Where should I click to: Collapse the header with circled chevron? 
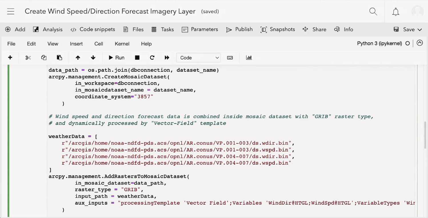pos(419,43)
